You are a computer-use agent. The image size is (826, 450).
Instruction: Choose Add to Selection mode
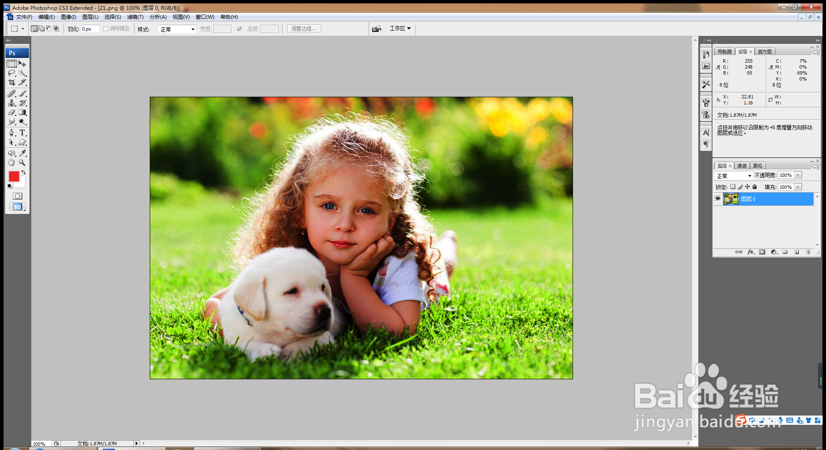coord(42,29)
